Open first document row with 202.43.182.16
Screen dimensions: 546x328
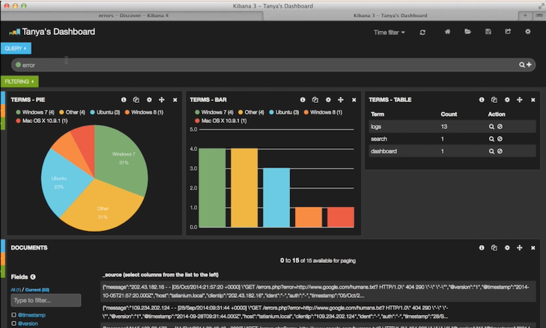click(318, 291)
